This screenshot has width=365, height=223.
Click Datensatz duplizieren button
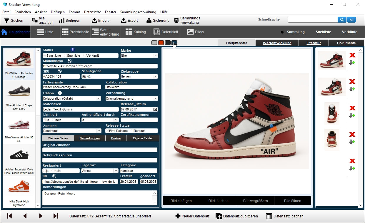click(x=237, y=216)
